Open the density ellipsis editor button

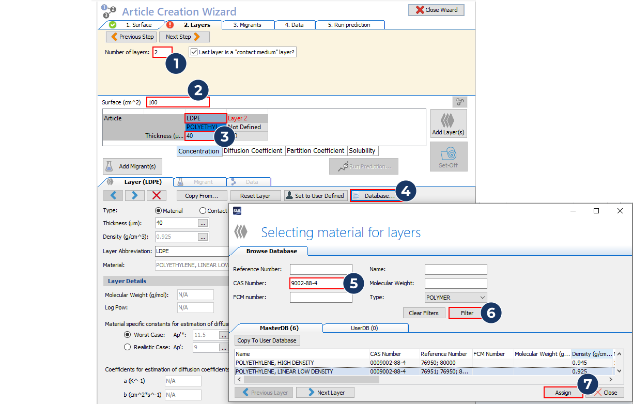[x=203, y=237]
